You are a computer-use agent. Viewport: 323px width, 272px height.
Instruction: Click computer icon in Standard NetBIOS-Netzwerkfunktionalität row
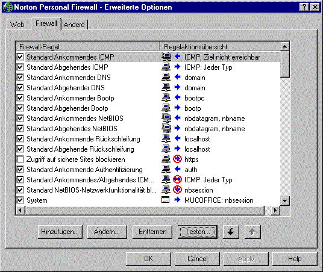(166, 190)
